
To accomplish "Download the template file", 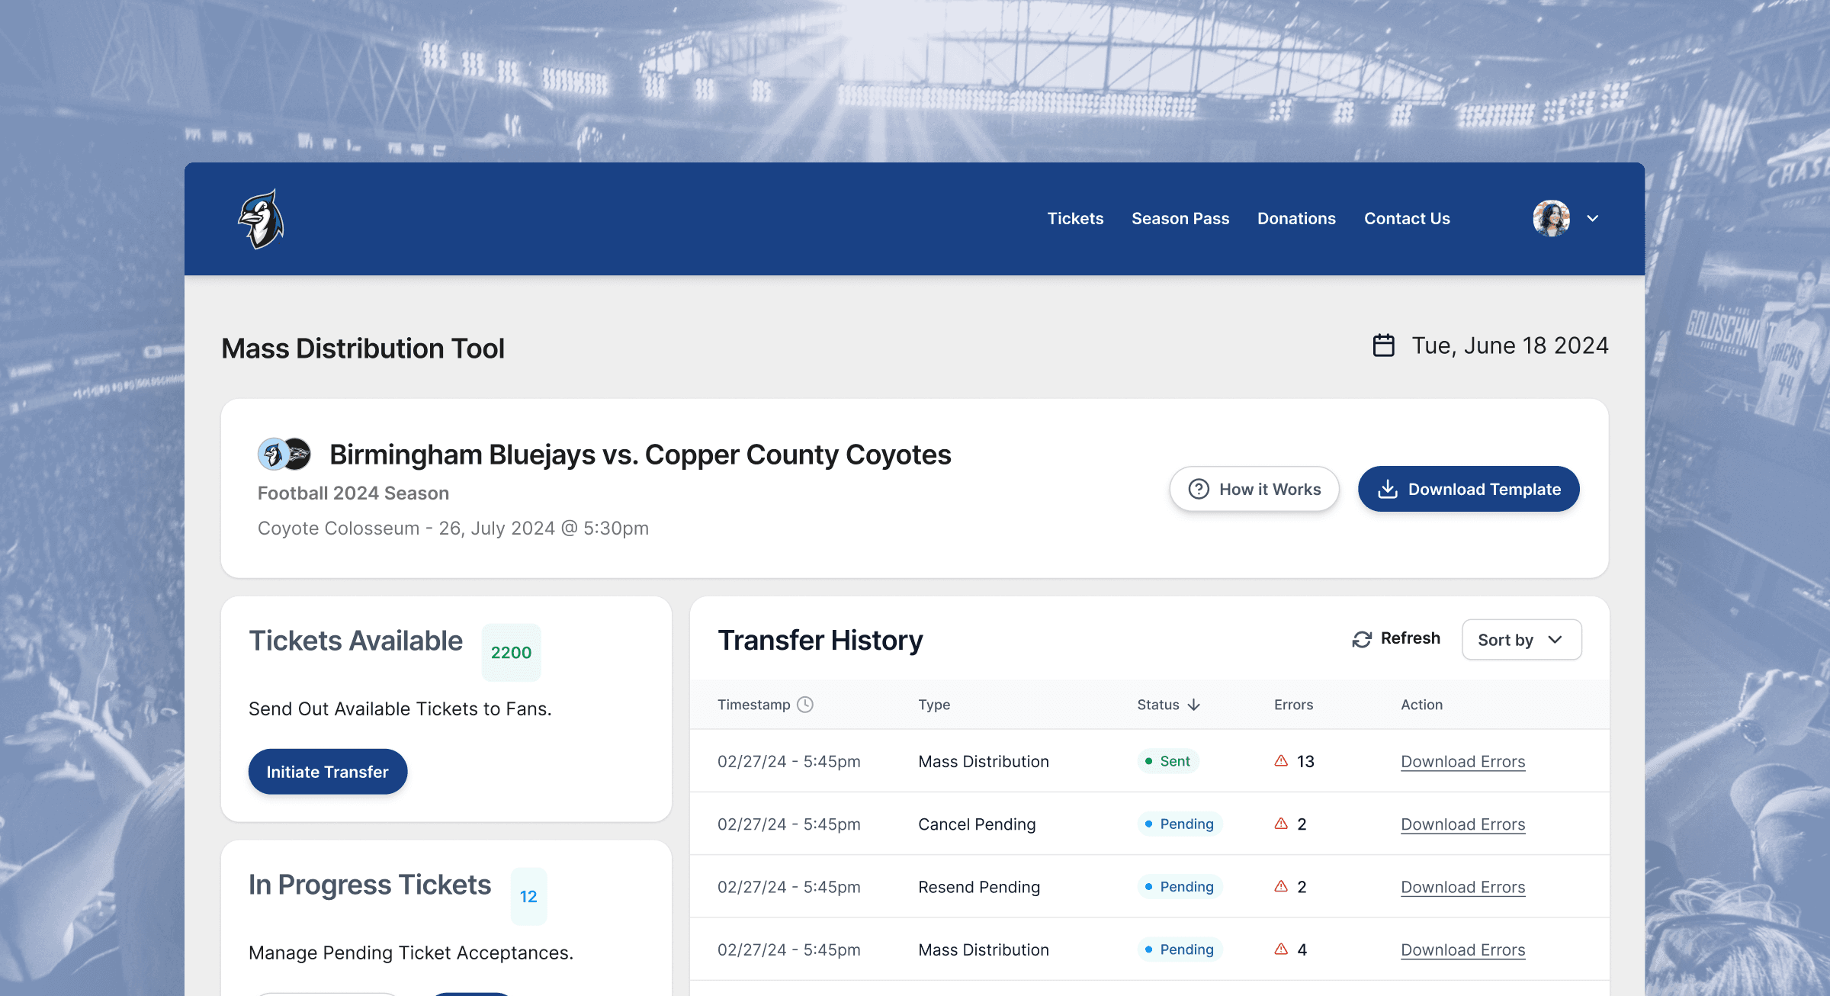I will coord(1469,489).
